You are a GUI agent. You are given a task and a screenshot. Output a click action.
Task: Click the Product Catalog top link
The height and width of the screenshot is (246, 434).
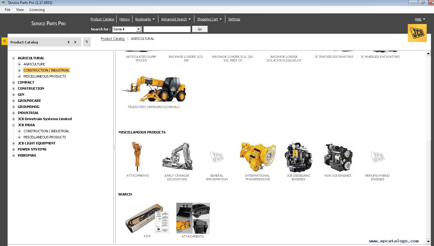[102, 19]
